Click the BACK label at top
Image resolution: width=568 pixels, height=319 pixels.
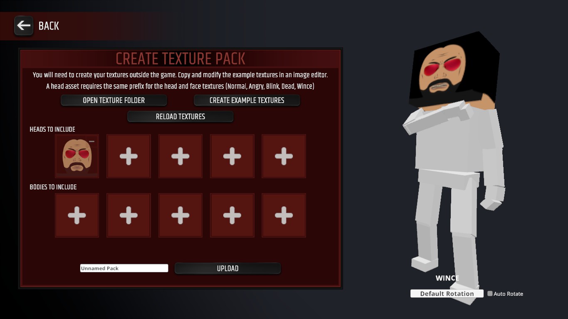(49, 26)
